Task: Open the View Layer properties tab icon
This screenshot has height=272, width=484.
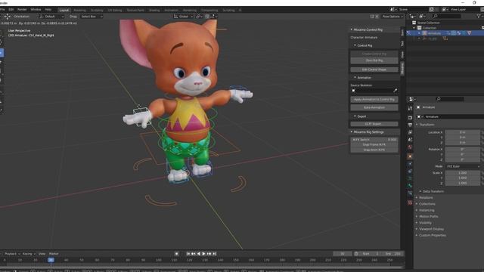Action: [410, 132]
